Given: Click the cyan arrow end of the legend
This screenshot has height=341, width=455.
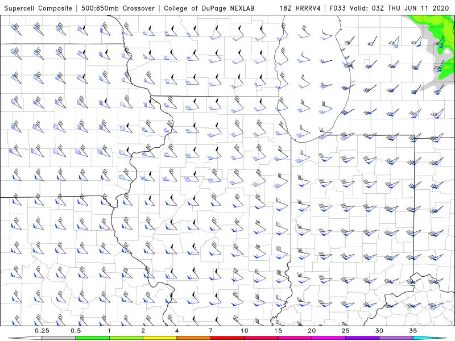Looking at the screenshot, I should point(429,338).
